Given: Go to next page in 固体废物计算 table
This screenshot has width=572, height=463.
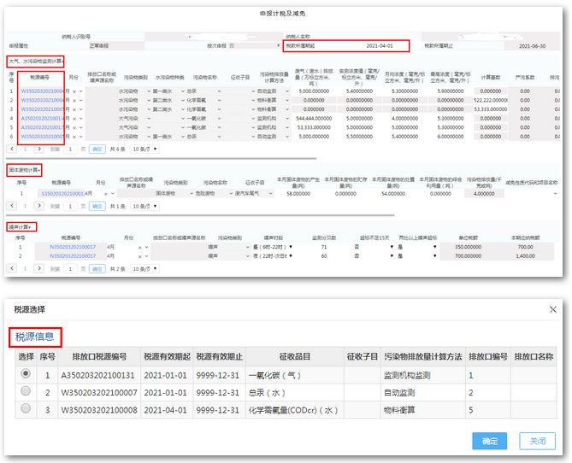Looking at the screenshot, I should click(39, 206).
